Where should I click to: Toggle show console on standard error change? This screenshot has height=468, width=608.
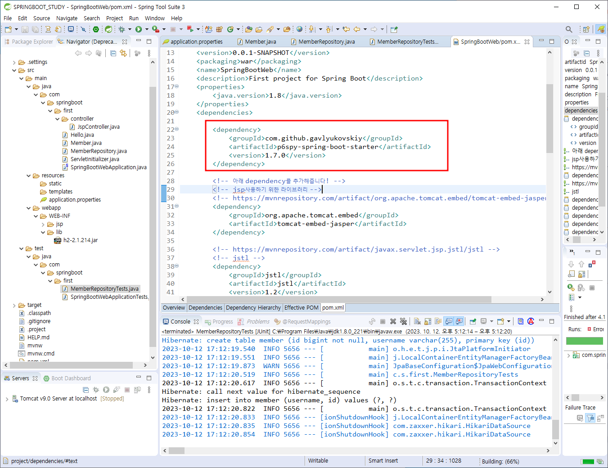tap(459, 321)
